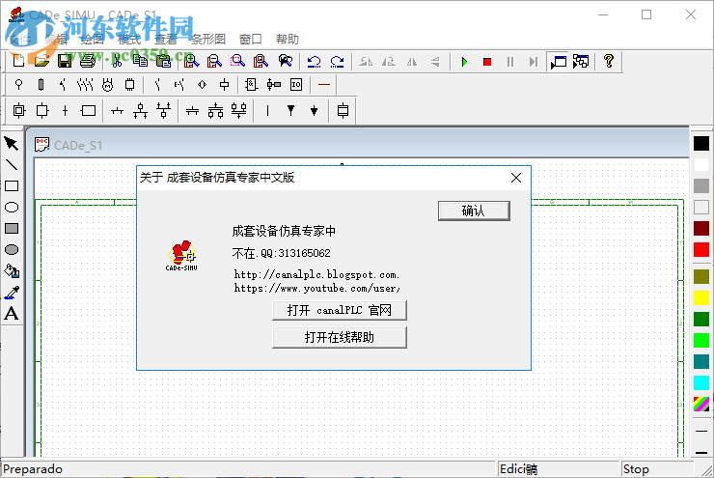Image resolution: width=714 pixels, height=478 pixels.
Task: Click the CADe_S1 document title icon
Action: click(41, 145)
